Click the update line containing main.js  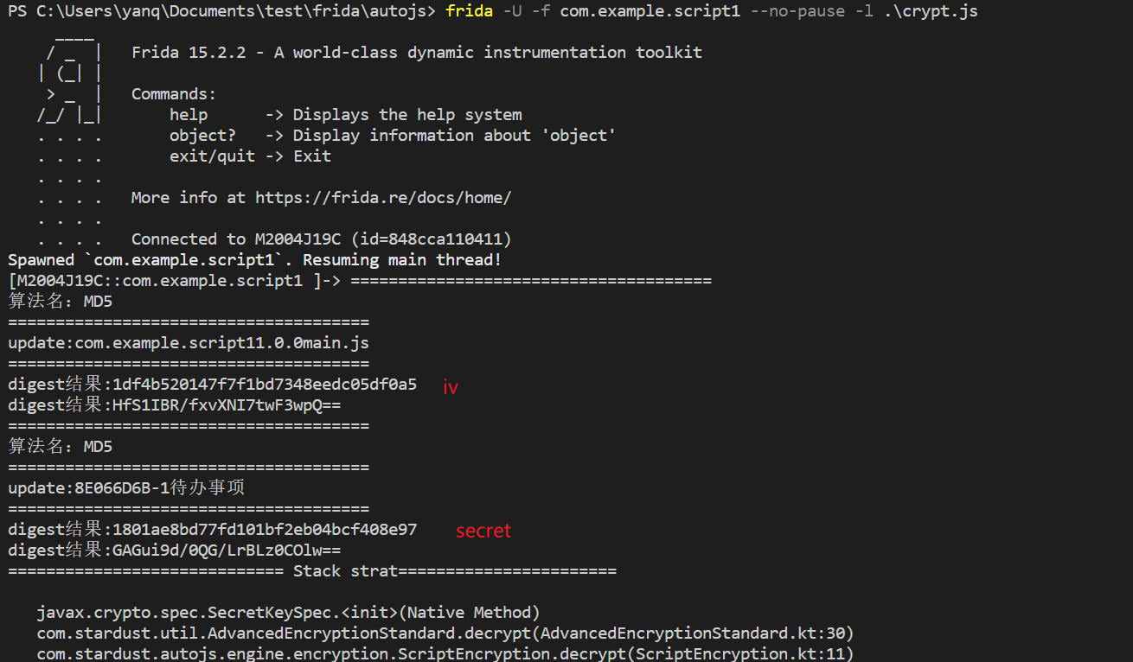coord(189,343)
